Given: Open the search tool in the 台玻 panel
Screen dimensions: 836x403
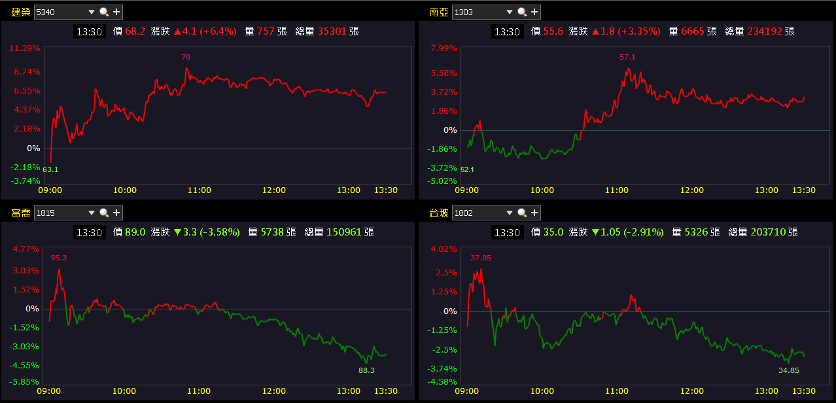Looking at the screenshot, I should [522, 213].
